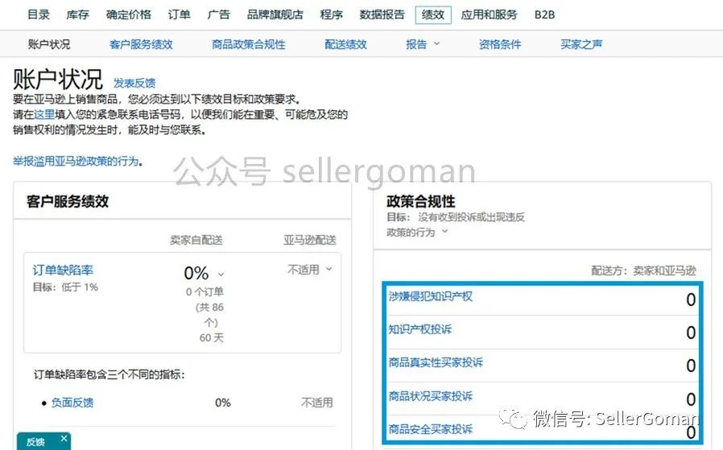
Task: Switch to the 客户服务绩效 tab
Action: (141, 44)
